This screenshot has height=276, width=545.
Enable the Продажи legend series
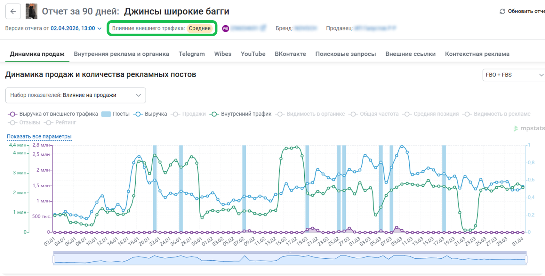(x=188, y=114)
